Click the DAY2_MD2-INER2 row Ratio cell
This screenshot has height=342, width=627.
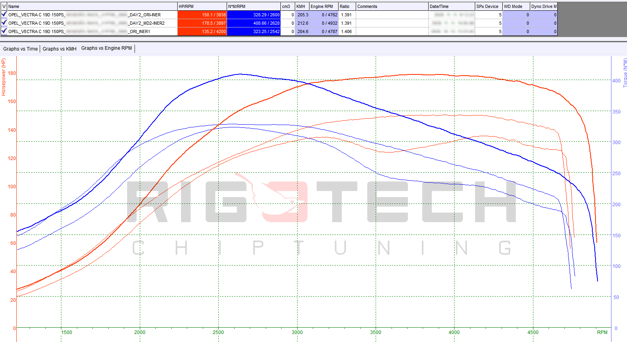tap(347, 23)
